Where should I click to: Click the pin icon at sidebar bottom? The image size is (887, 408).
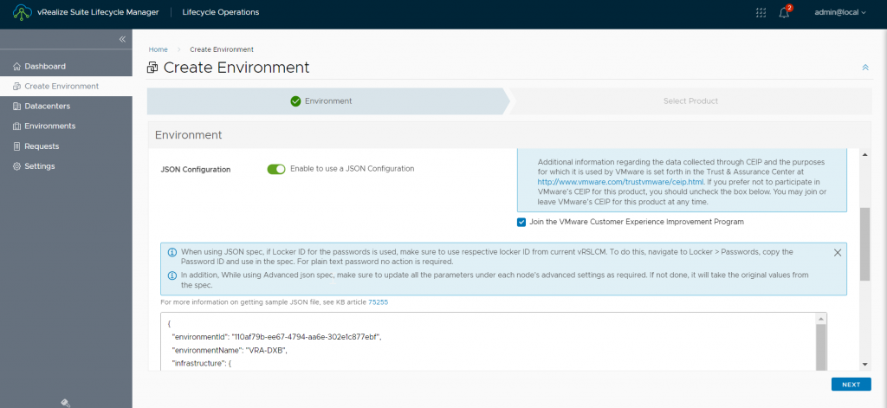coord(65,402)
